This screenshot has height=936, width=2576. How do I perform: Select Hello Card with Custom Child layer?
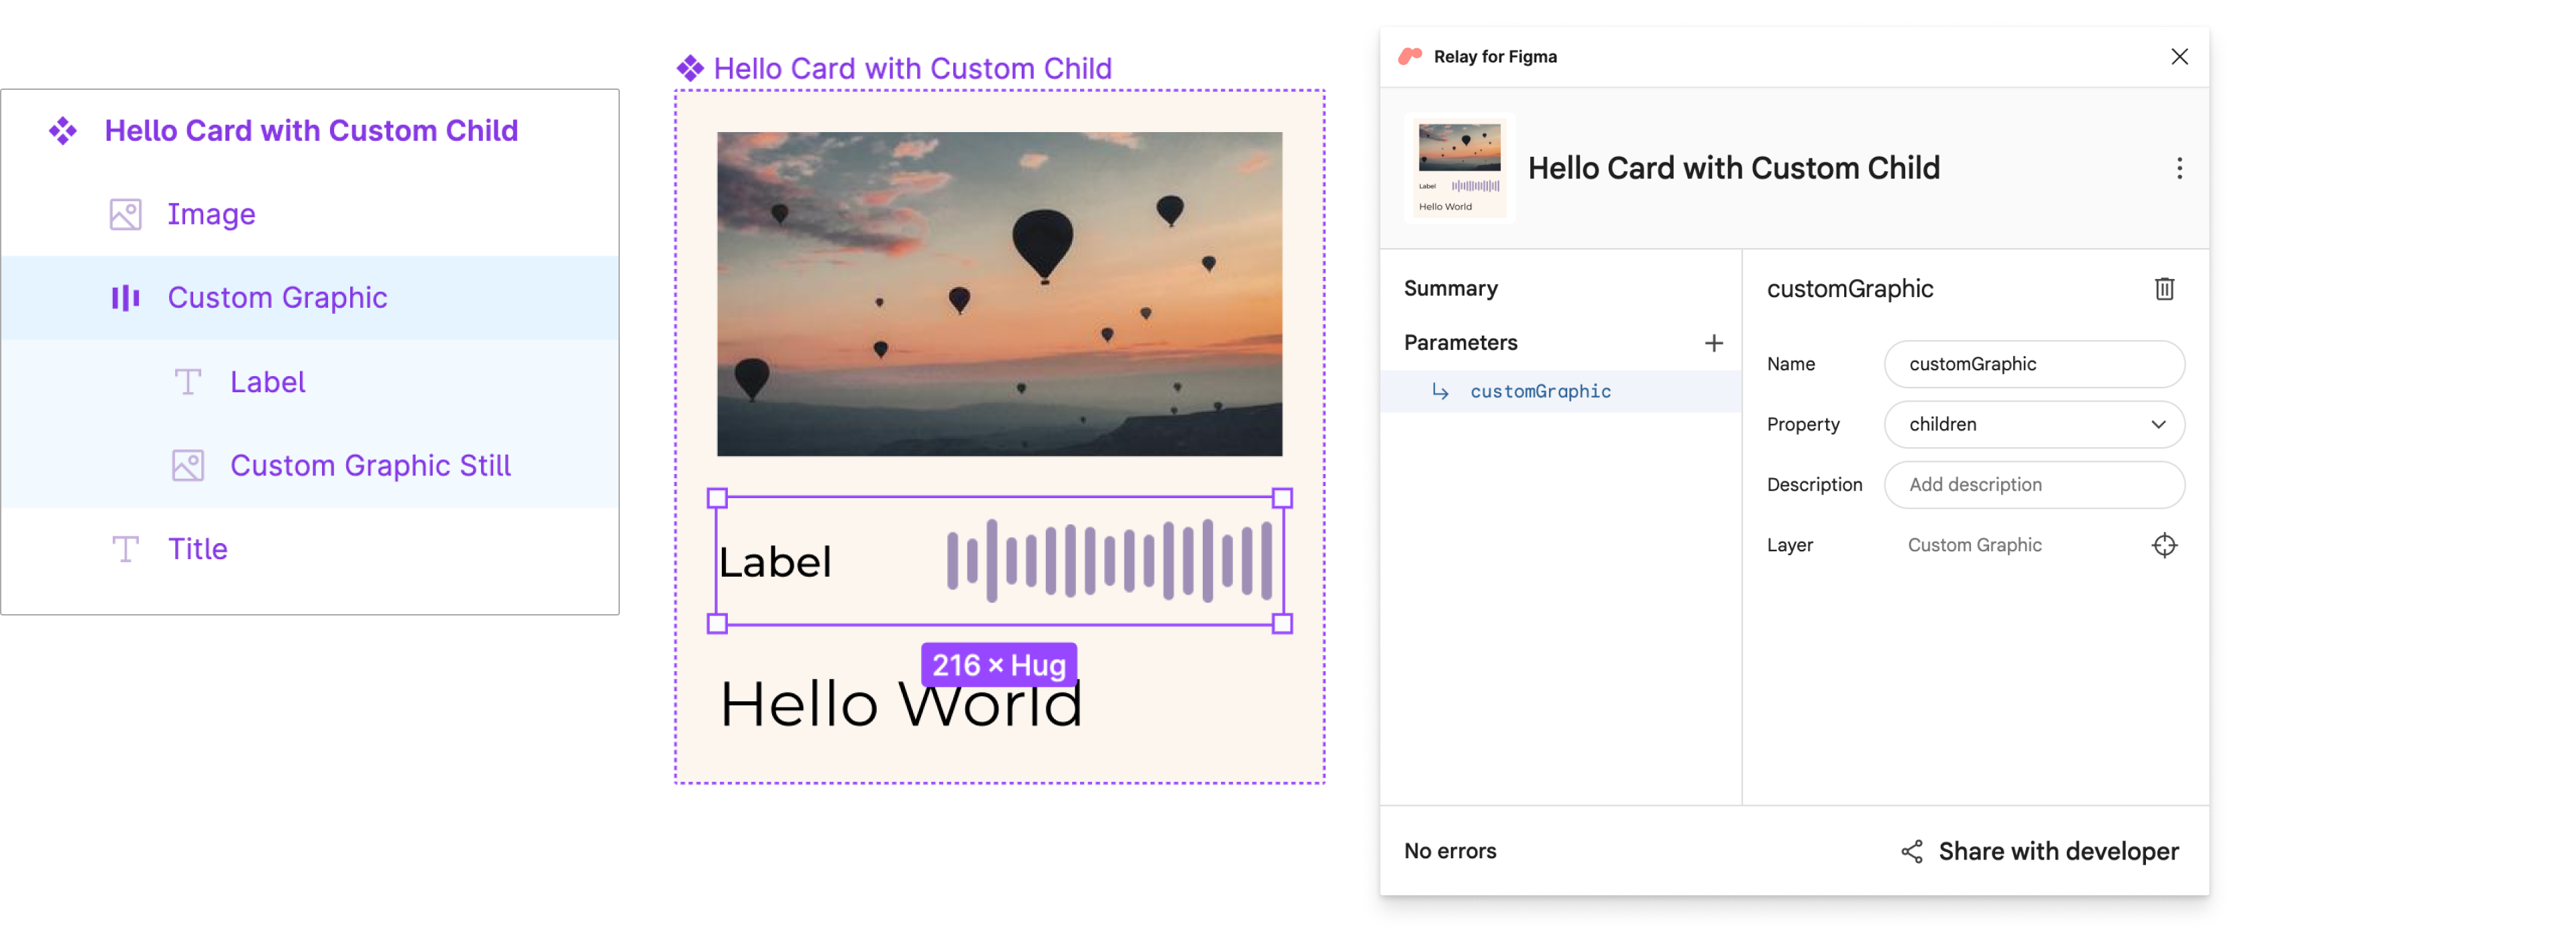pyautogui.click(x=312, y=129)
